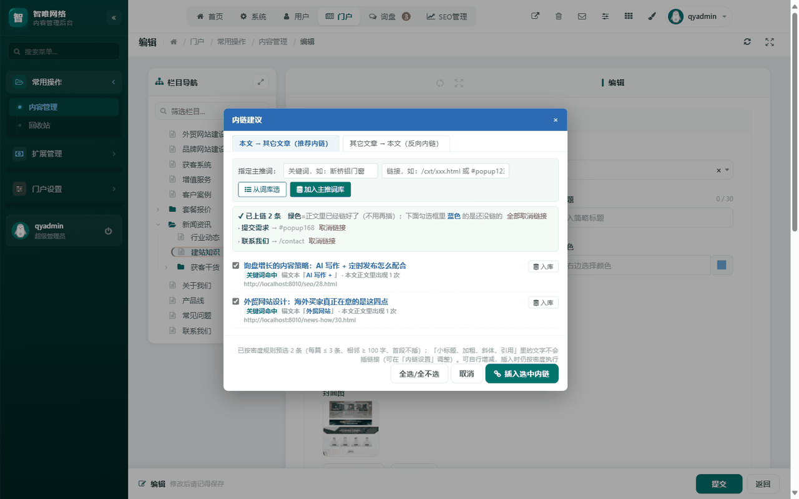Click the edit panel fullscreen icon
This screenshot has height=499, width=799.
coord(459,83)
